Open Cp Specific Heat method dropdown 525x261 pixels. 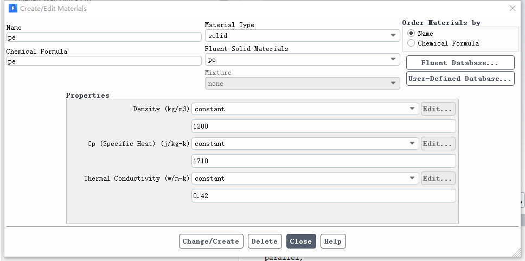pyautogui.click(x=305, y=144)
